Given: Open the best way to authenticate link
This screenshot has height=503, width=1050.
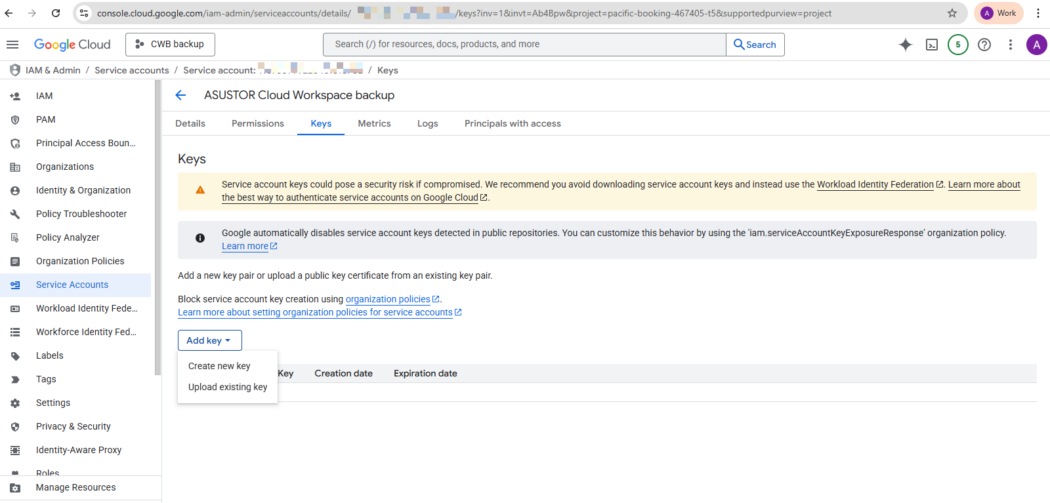Looking at the screenshot, I should point(354,197).
